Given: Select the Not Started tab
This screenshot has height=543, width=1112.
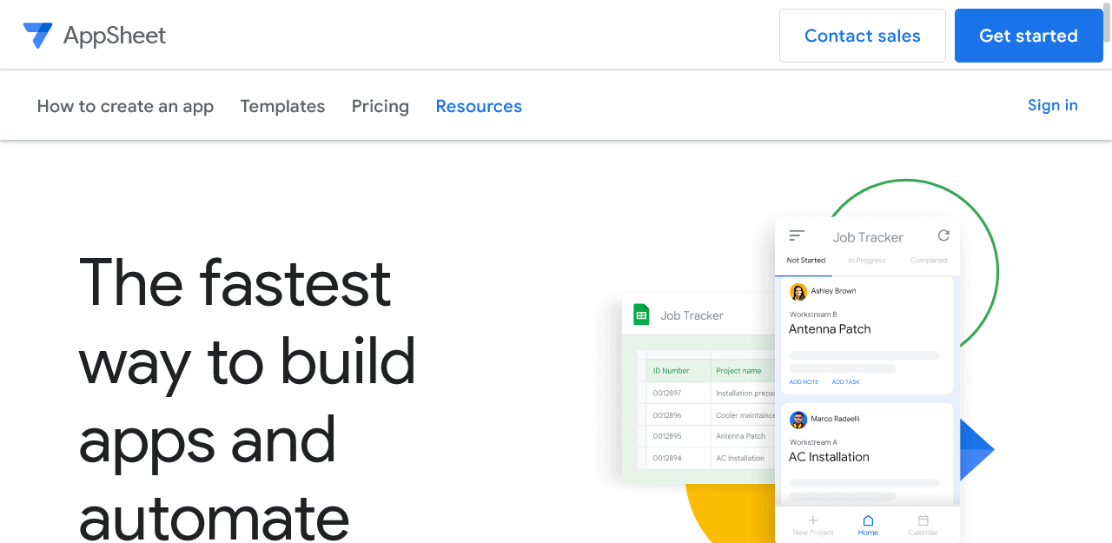Looking at the screenshot, I should coord(805,260).
